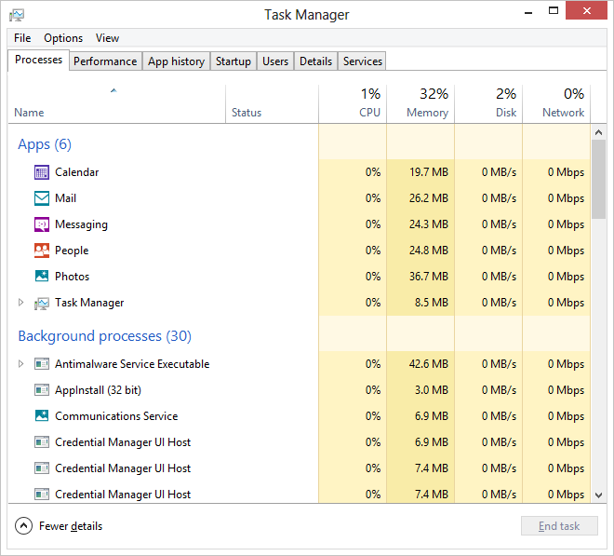Screen dimensions: 614x556
Task: Click the 19.7 MB memory value
Action: click(428, 172)
